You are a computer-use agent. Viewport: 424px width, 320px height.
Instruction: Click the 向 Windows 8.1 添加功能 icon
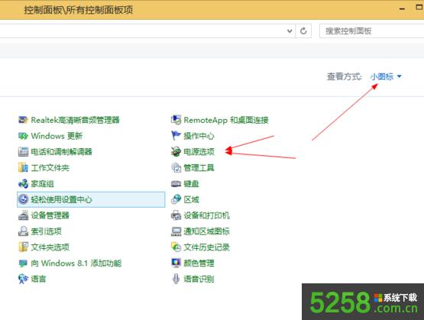click(x=23, y=263)
